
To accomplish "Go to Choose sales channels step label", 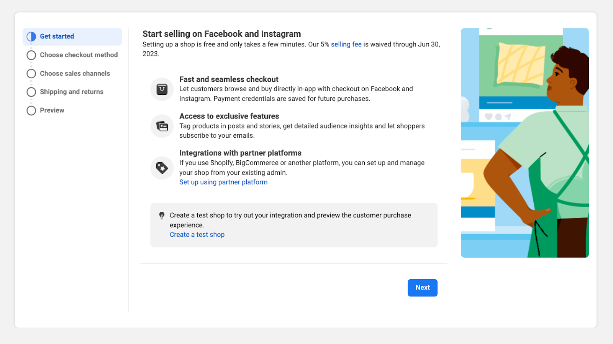I will 75,73.
